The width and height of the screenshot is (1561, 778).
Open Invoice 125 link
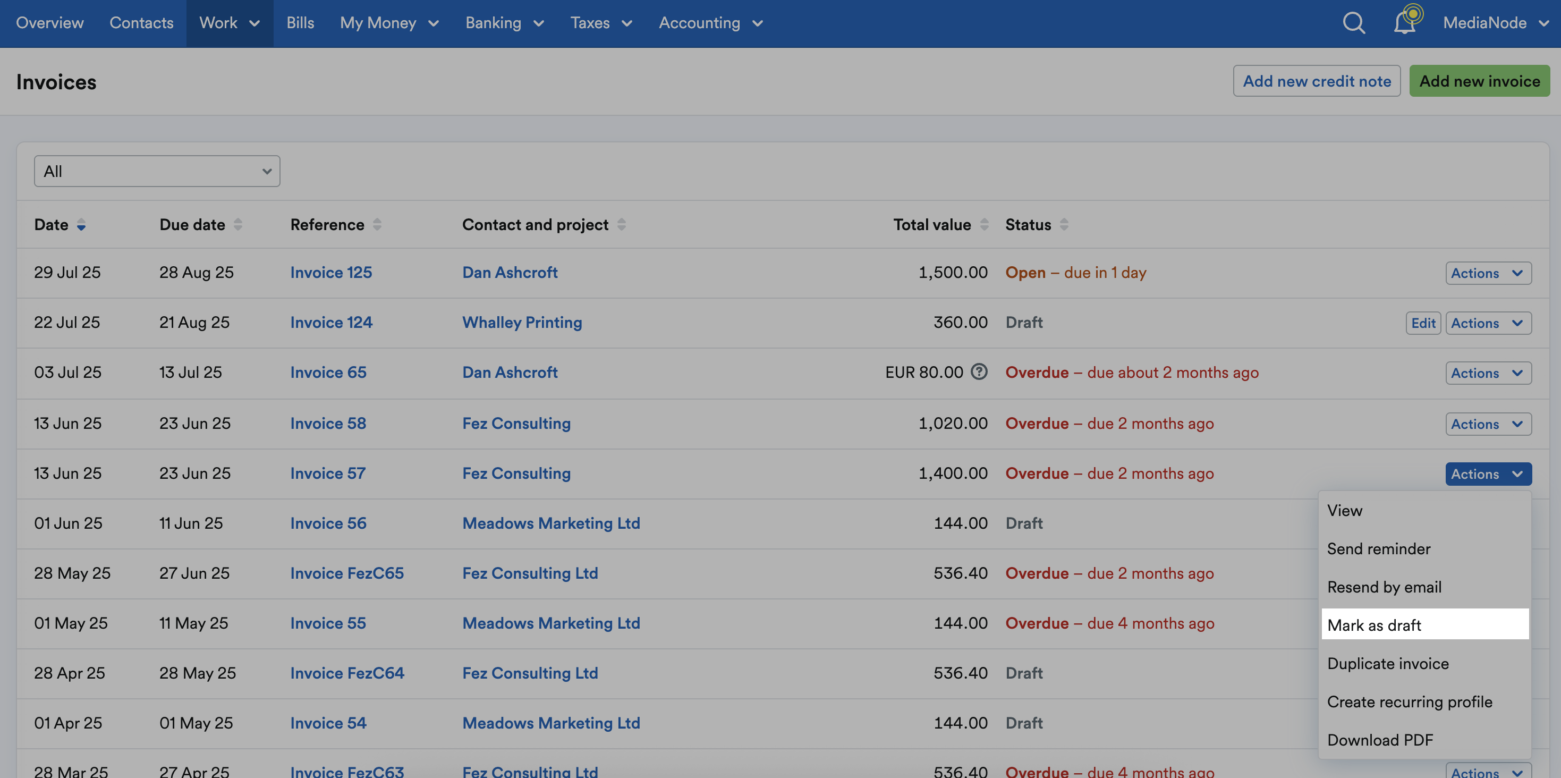click(x=331, y=272)
